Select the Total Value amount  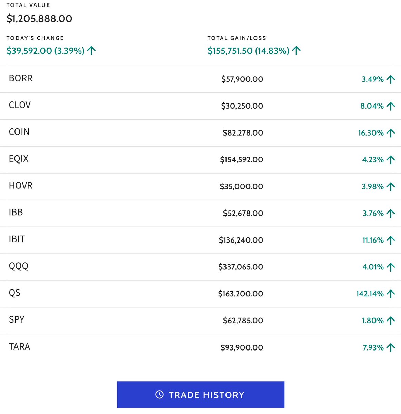click(39, 19)
